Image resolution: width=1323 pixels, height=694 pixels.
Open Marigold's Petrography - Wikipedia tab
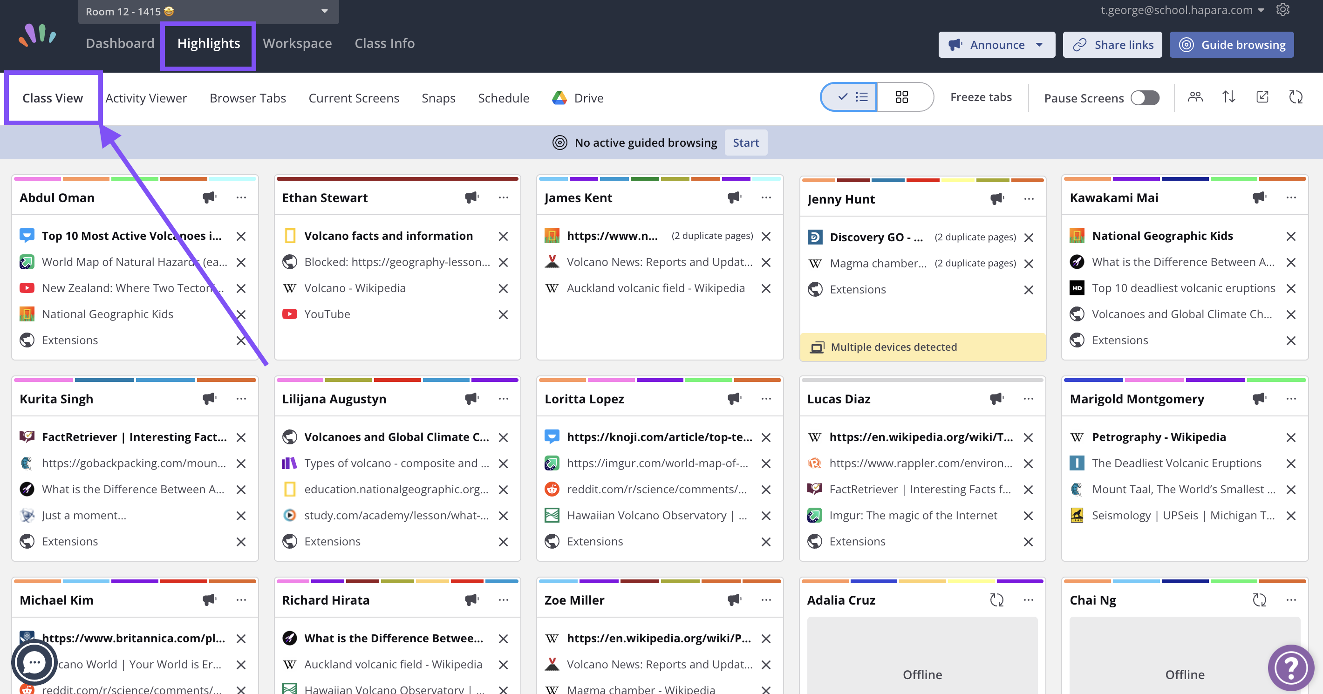coord(1159,437)
